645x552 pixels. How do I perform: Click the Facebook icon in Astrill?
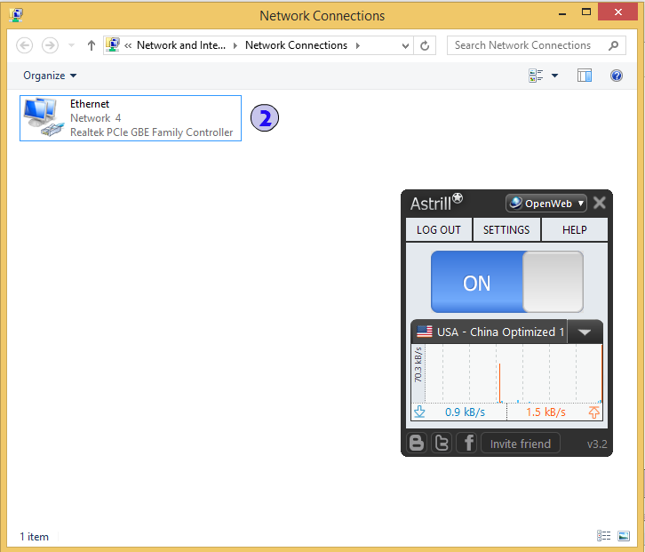coord(466,443)
